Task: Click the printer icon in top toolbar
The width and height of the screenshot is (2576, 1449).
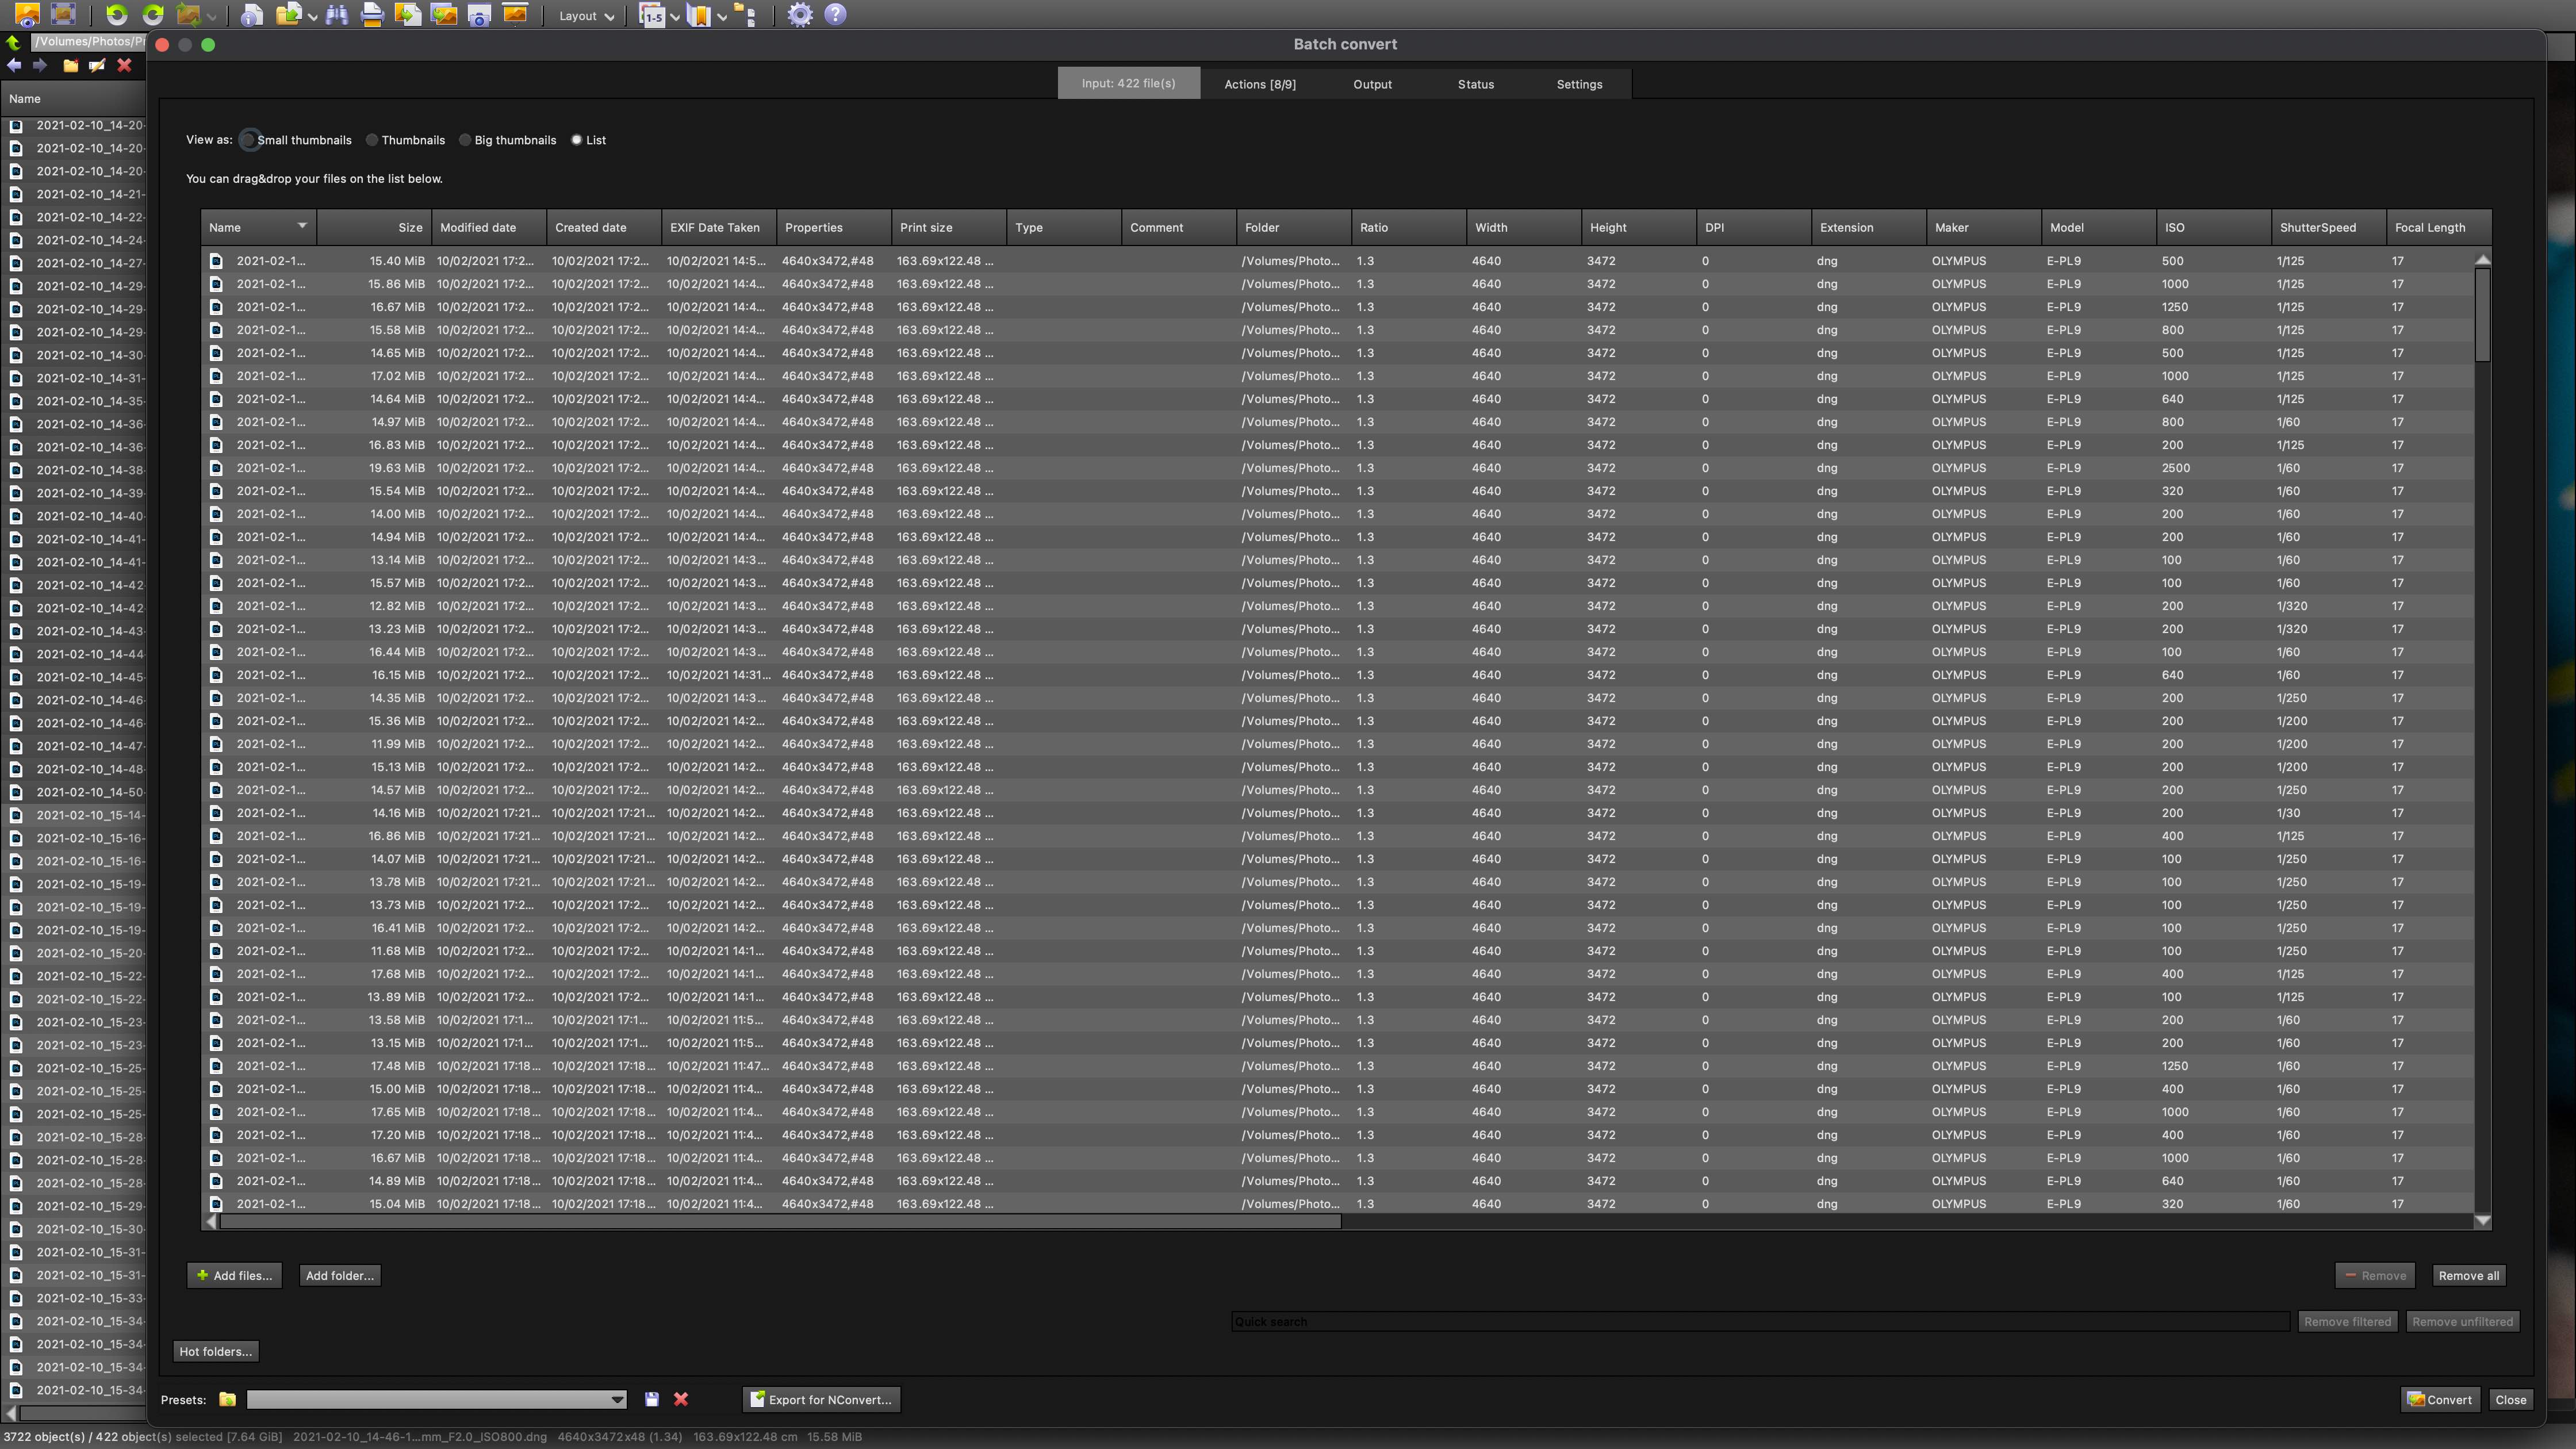Action: coord(372,15)
